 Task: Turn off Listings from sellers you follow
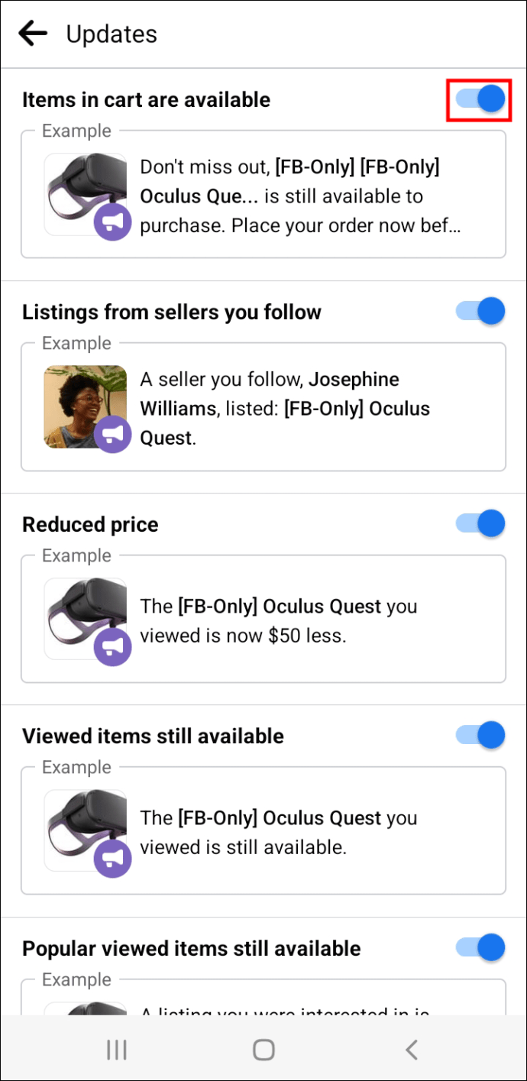point(481,312)
